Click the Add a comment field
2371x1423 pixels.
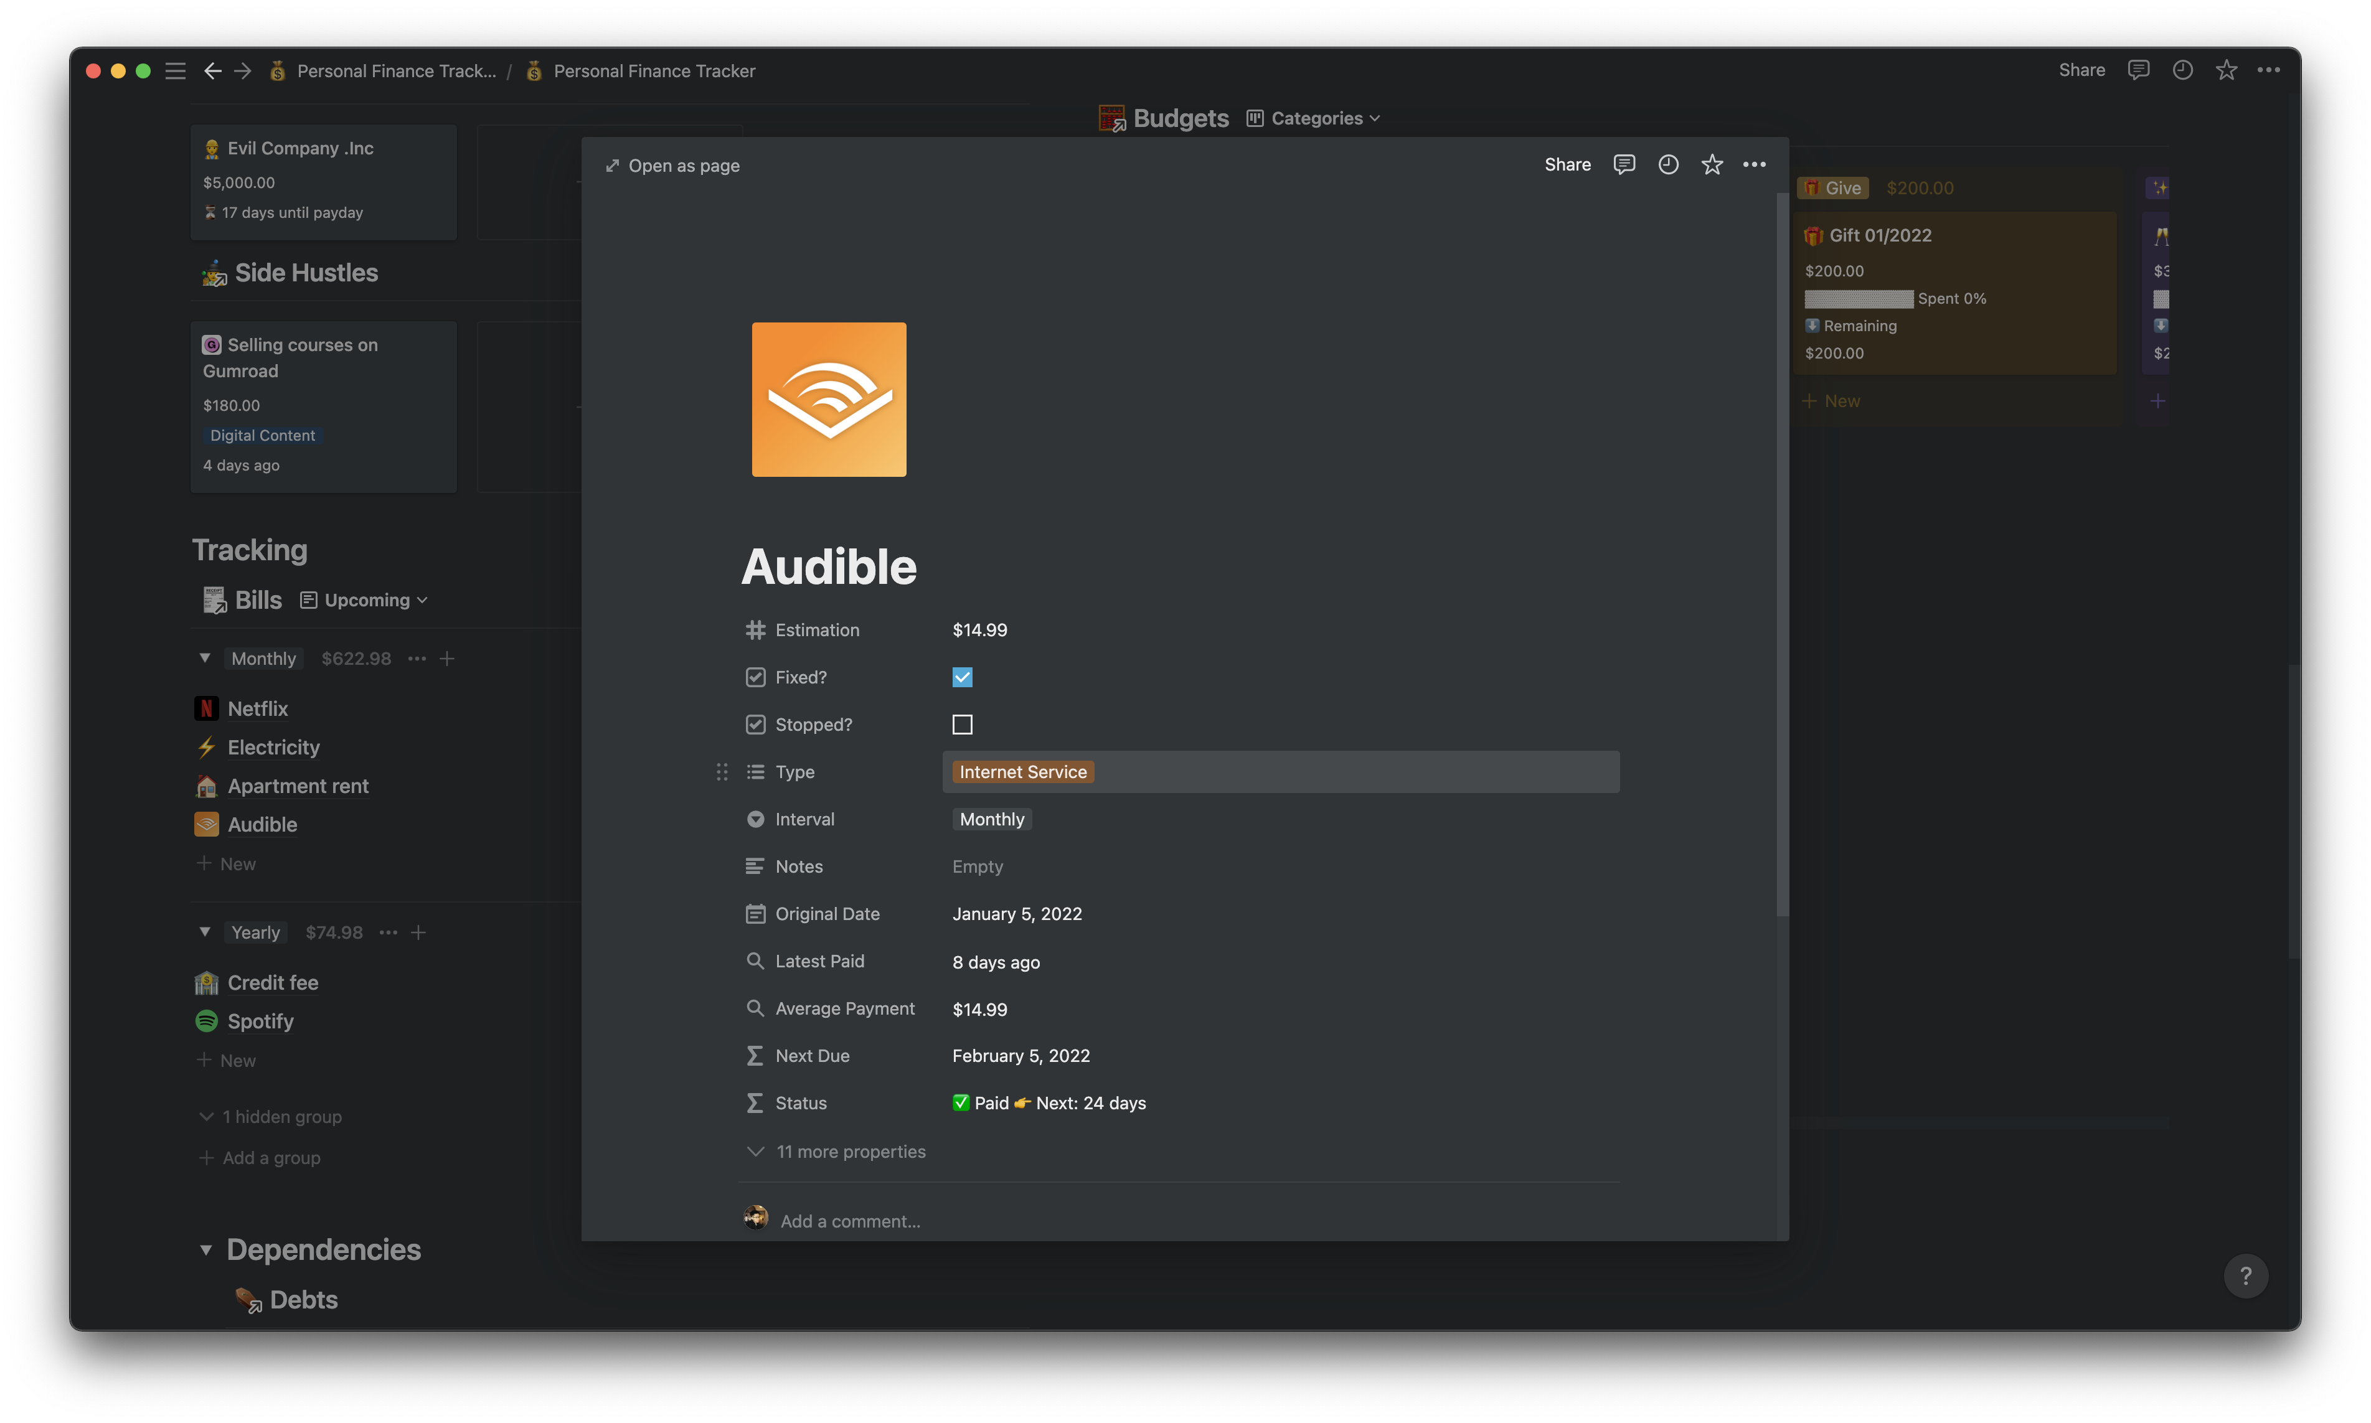click(852, 1219)
